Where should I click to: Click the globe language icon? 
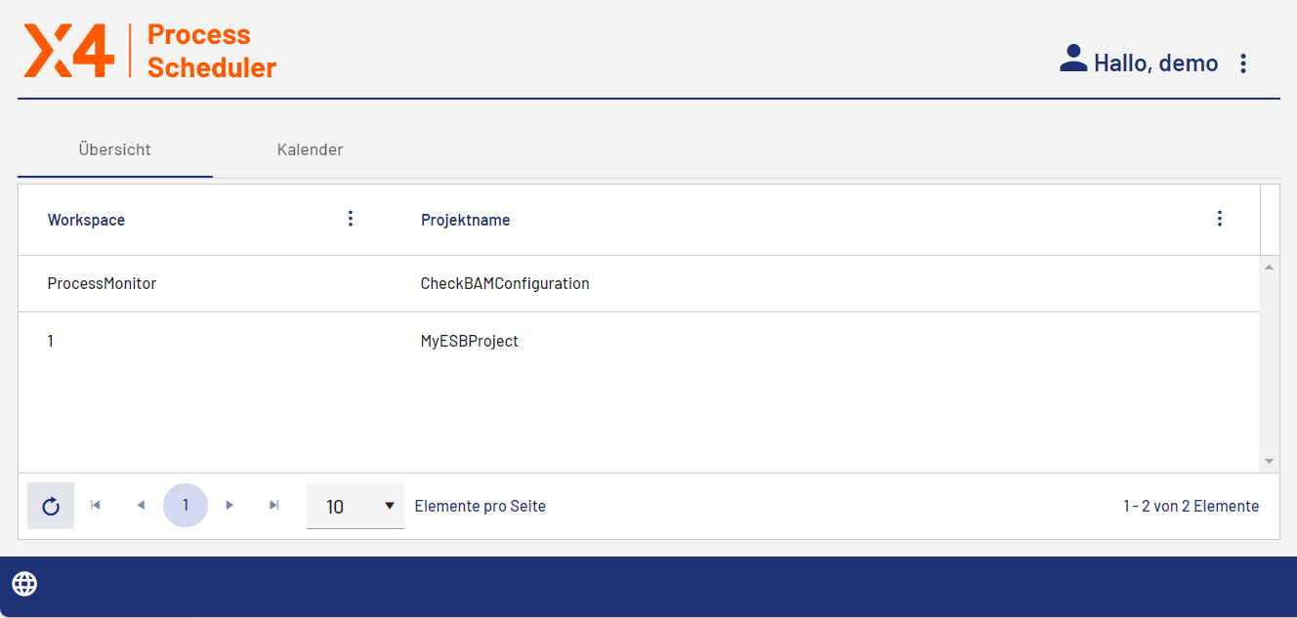[24, 584]
